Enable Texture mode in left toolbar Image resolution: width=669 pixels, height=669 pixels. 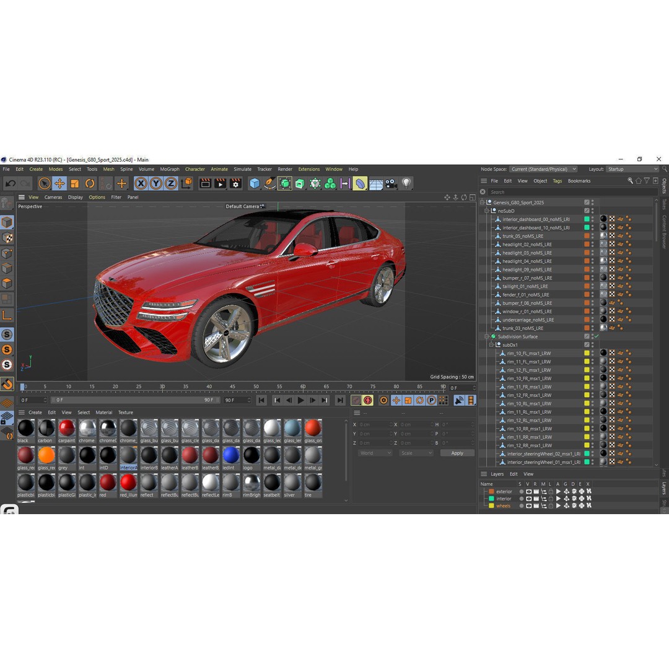click(x=7, y=238)
